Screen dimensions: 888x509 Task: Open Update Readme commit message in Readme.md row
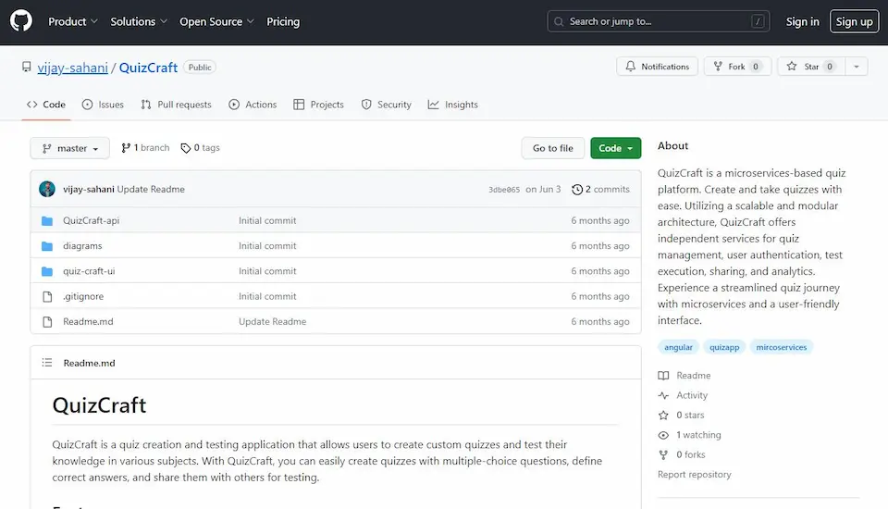272,321
